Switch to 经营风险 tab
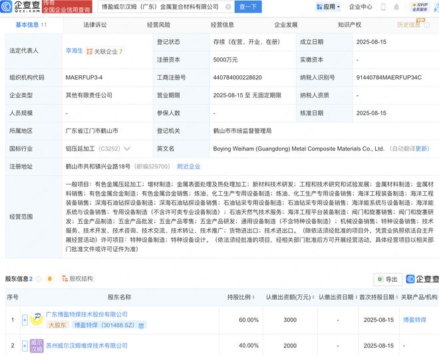439x355 pixels. 158,25
